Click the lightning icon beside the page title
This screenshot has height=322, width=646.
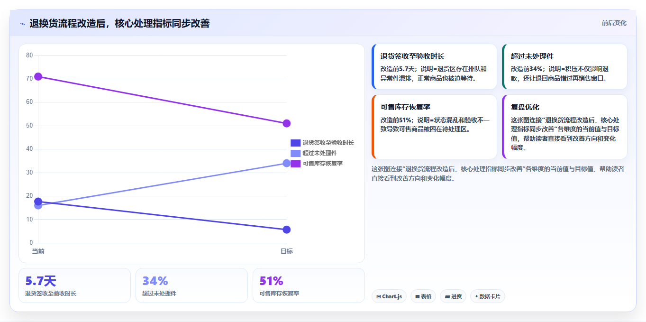pos(22,24)
